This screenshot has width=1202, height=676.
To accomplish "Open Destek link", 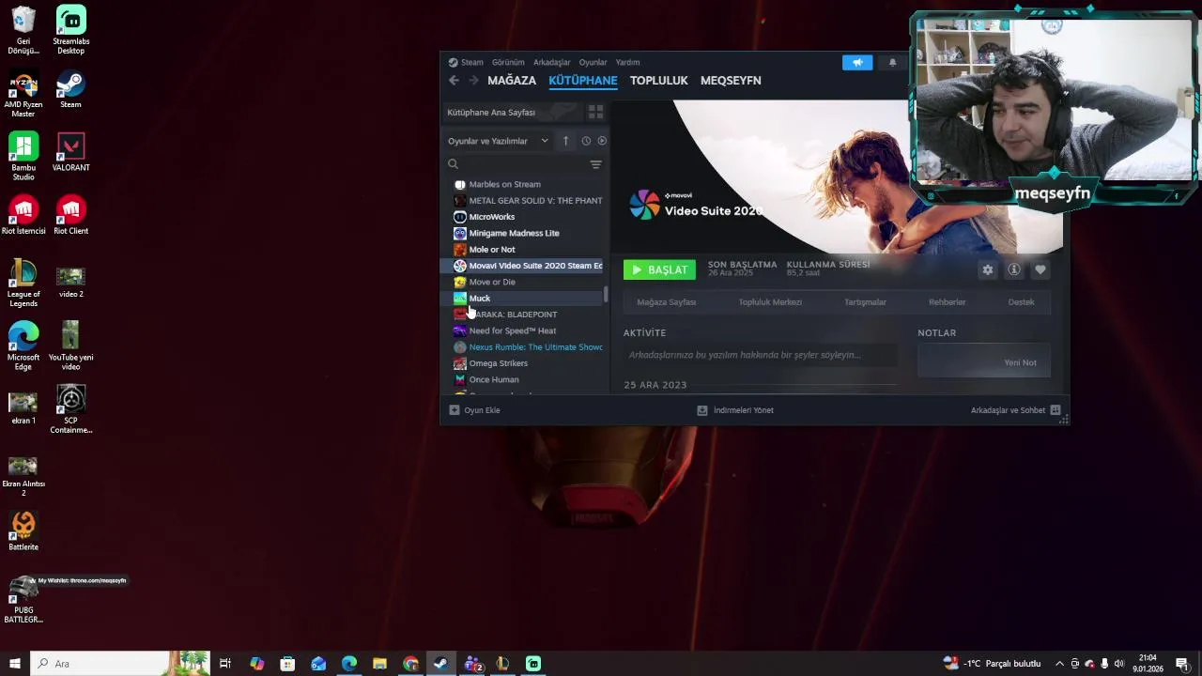I will [1021, 302].
